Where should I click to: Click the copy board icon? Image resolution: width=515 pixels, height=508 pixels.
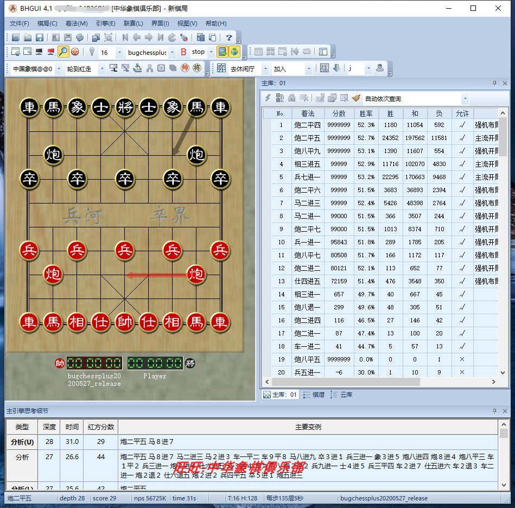click(x=96, y=37)
